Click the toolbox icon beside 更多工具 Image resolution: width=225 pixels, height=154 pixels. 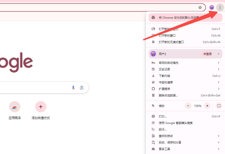(153, 149)
